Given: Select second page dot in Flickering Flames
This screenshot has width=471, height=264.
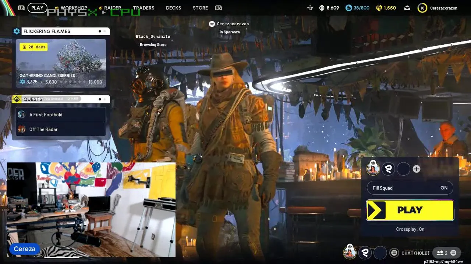Looking at the screenshot, I should pyautogui.click(x=105, y=31).
